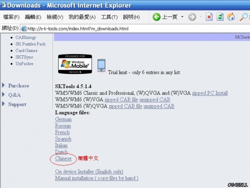Image resolution: width=250 pixels, height=188 pixels.
Task: Open the Q&A sidebar item
Action: coord(14,95)
